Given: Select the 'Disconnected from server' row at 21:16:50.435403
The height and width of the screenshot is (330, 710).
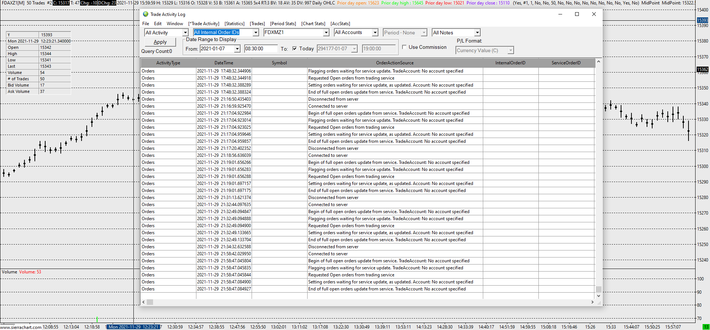Looking at the screenshot, I should tap(368, 99).
